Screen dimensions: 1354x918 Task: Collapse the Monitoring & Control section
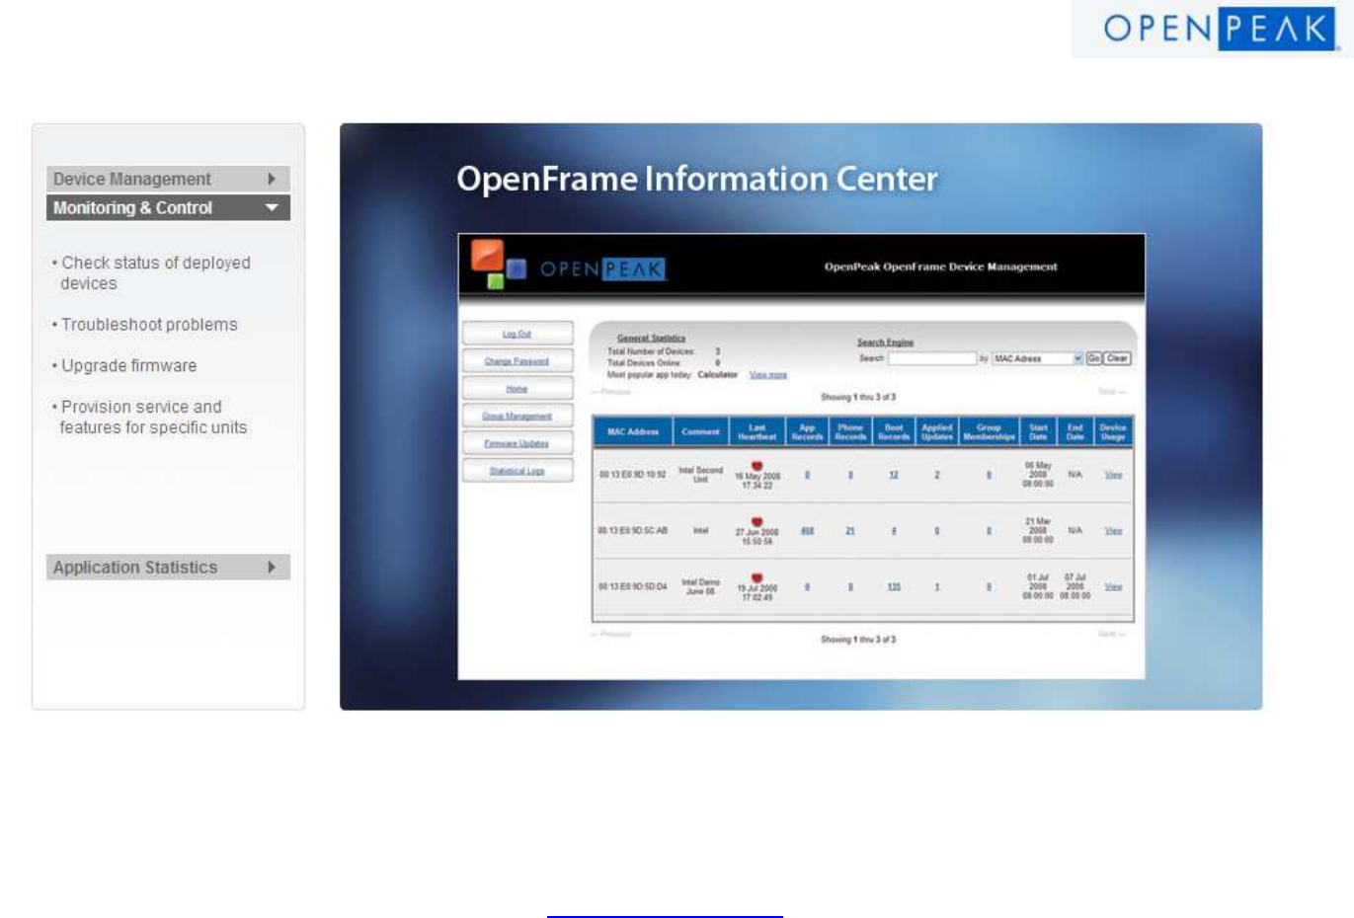(168, 208)
